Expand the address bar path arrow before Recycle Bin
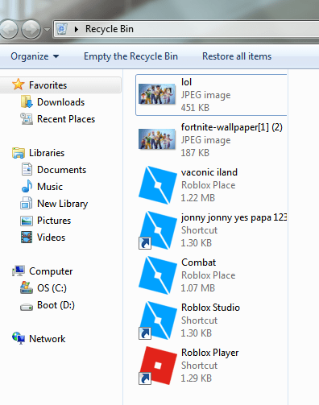Viewport: 319px width, 405px height. click(x=77, y=29)
